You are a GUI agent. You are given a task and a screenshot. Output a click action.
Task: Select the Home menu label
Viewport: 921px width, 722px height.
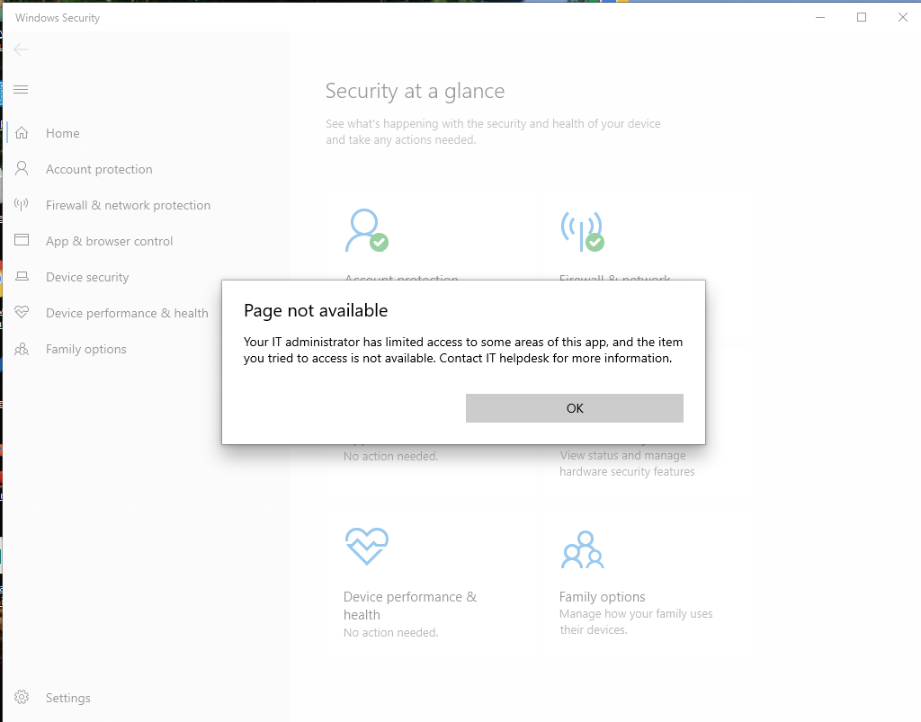pyautogui.click(x=63, y=133)
